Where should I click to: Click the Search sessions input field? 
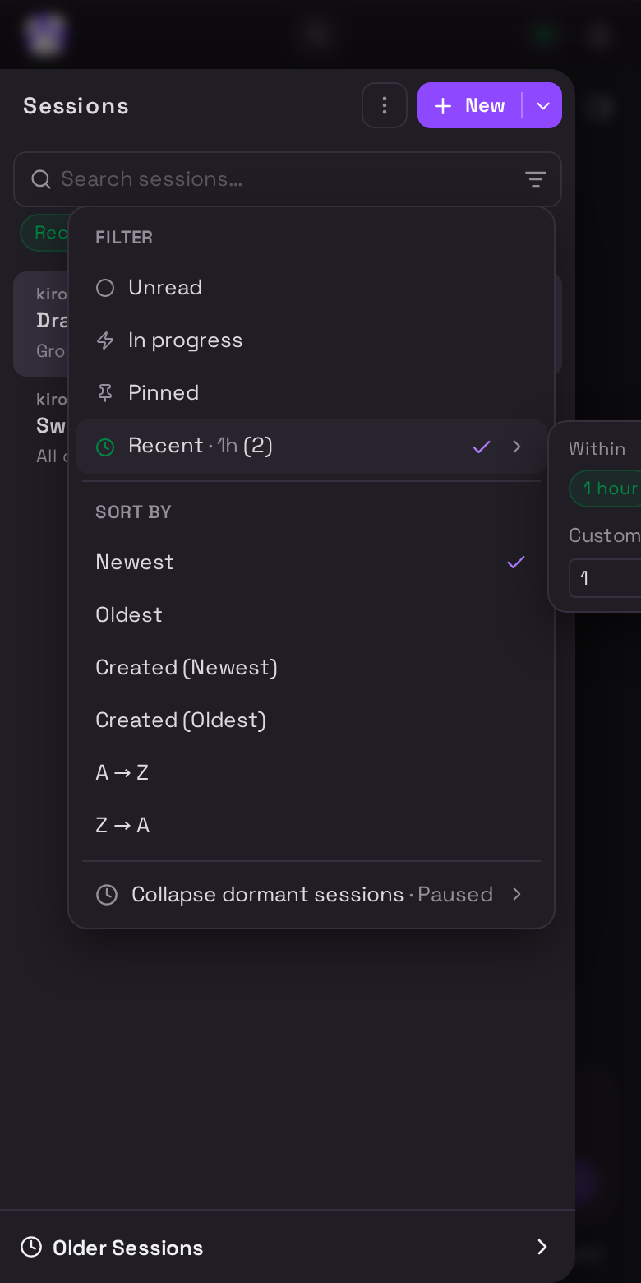tap(288, 179)
